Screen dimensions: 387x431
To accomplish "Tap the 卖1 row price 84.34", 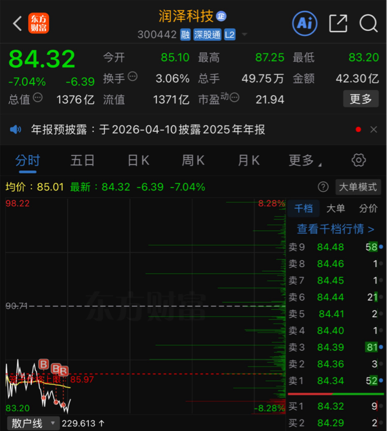I will coord(330,381).
